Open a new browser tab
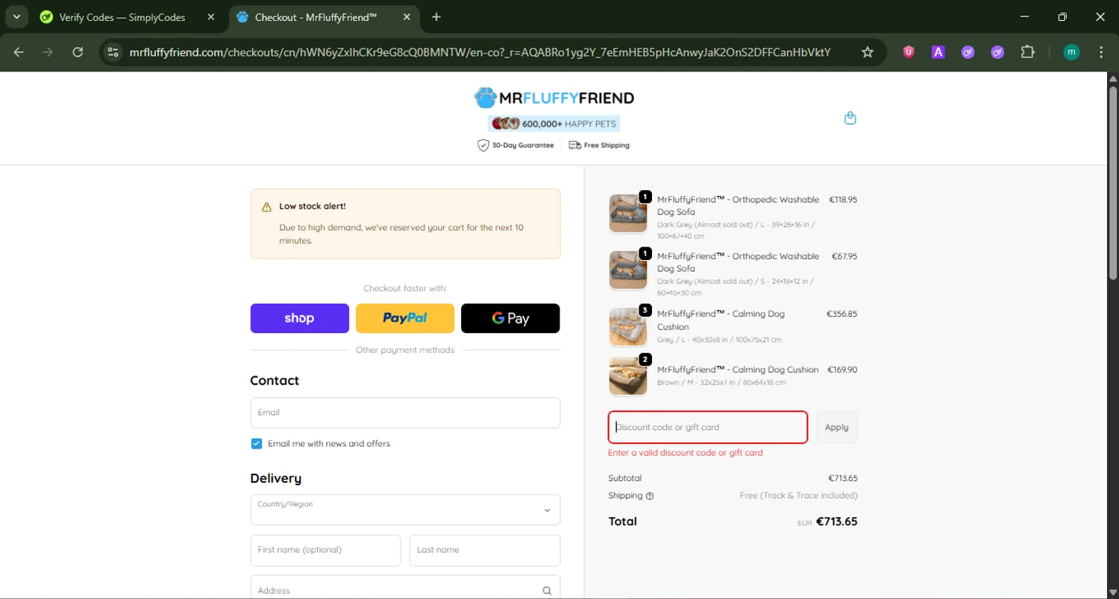Screen dimensions: 1119x599 tap(436, 17)
